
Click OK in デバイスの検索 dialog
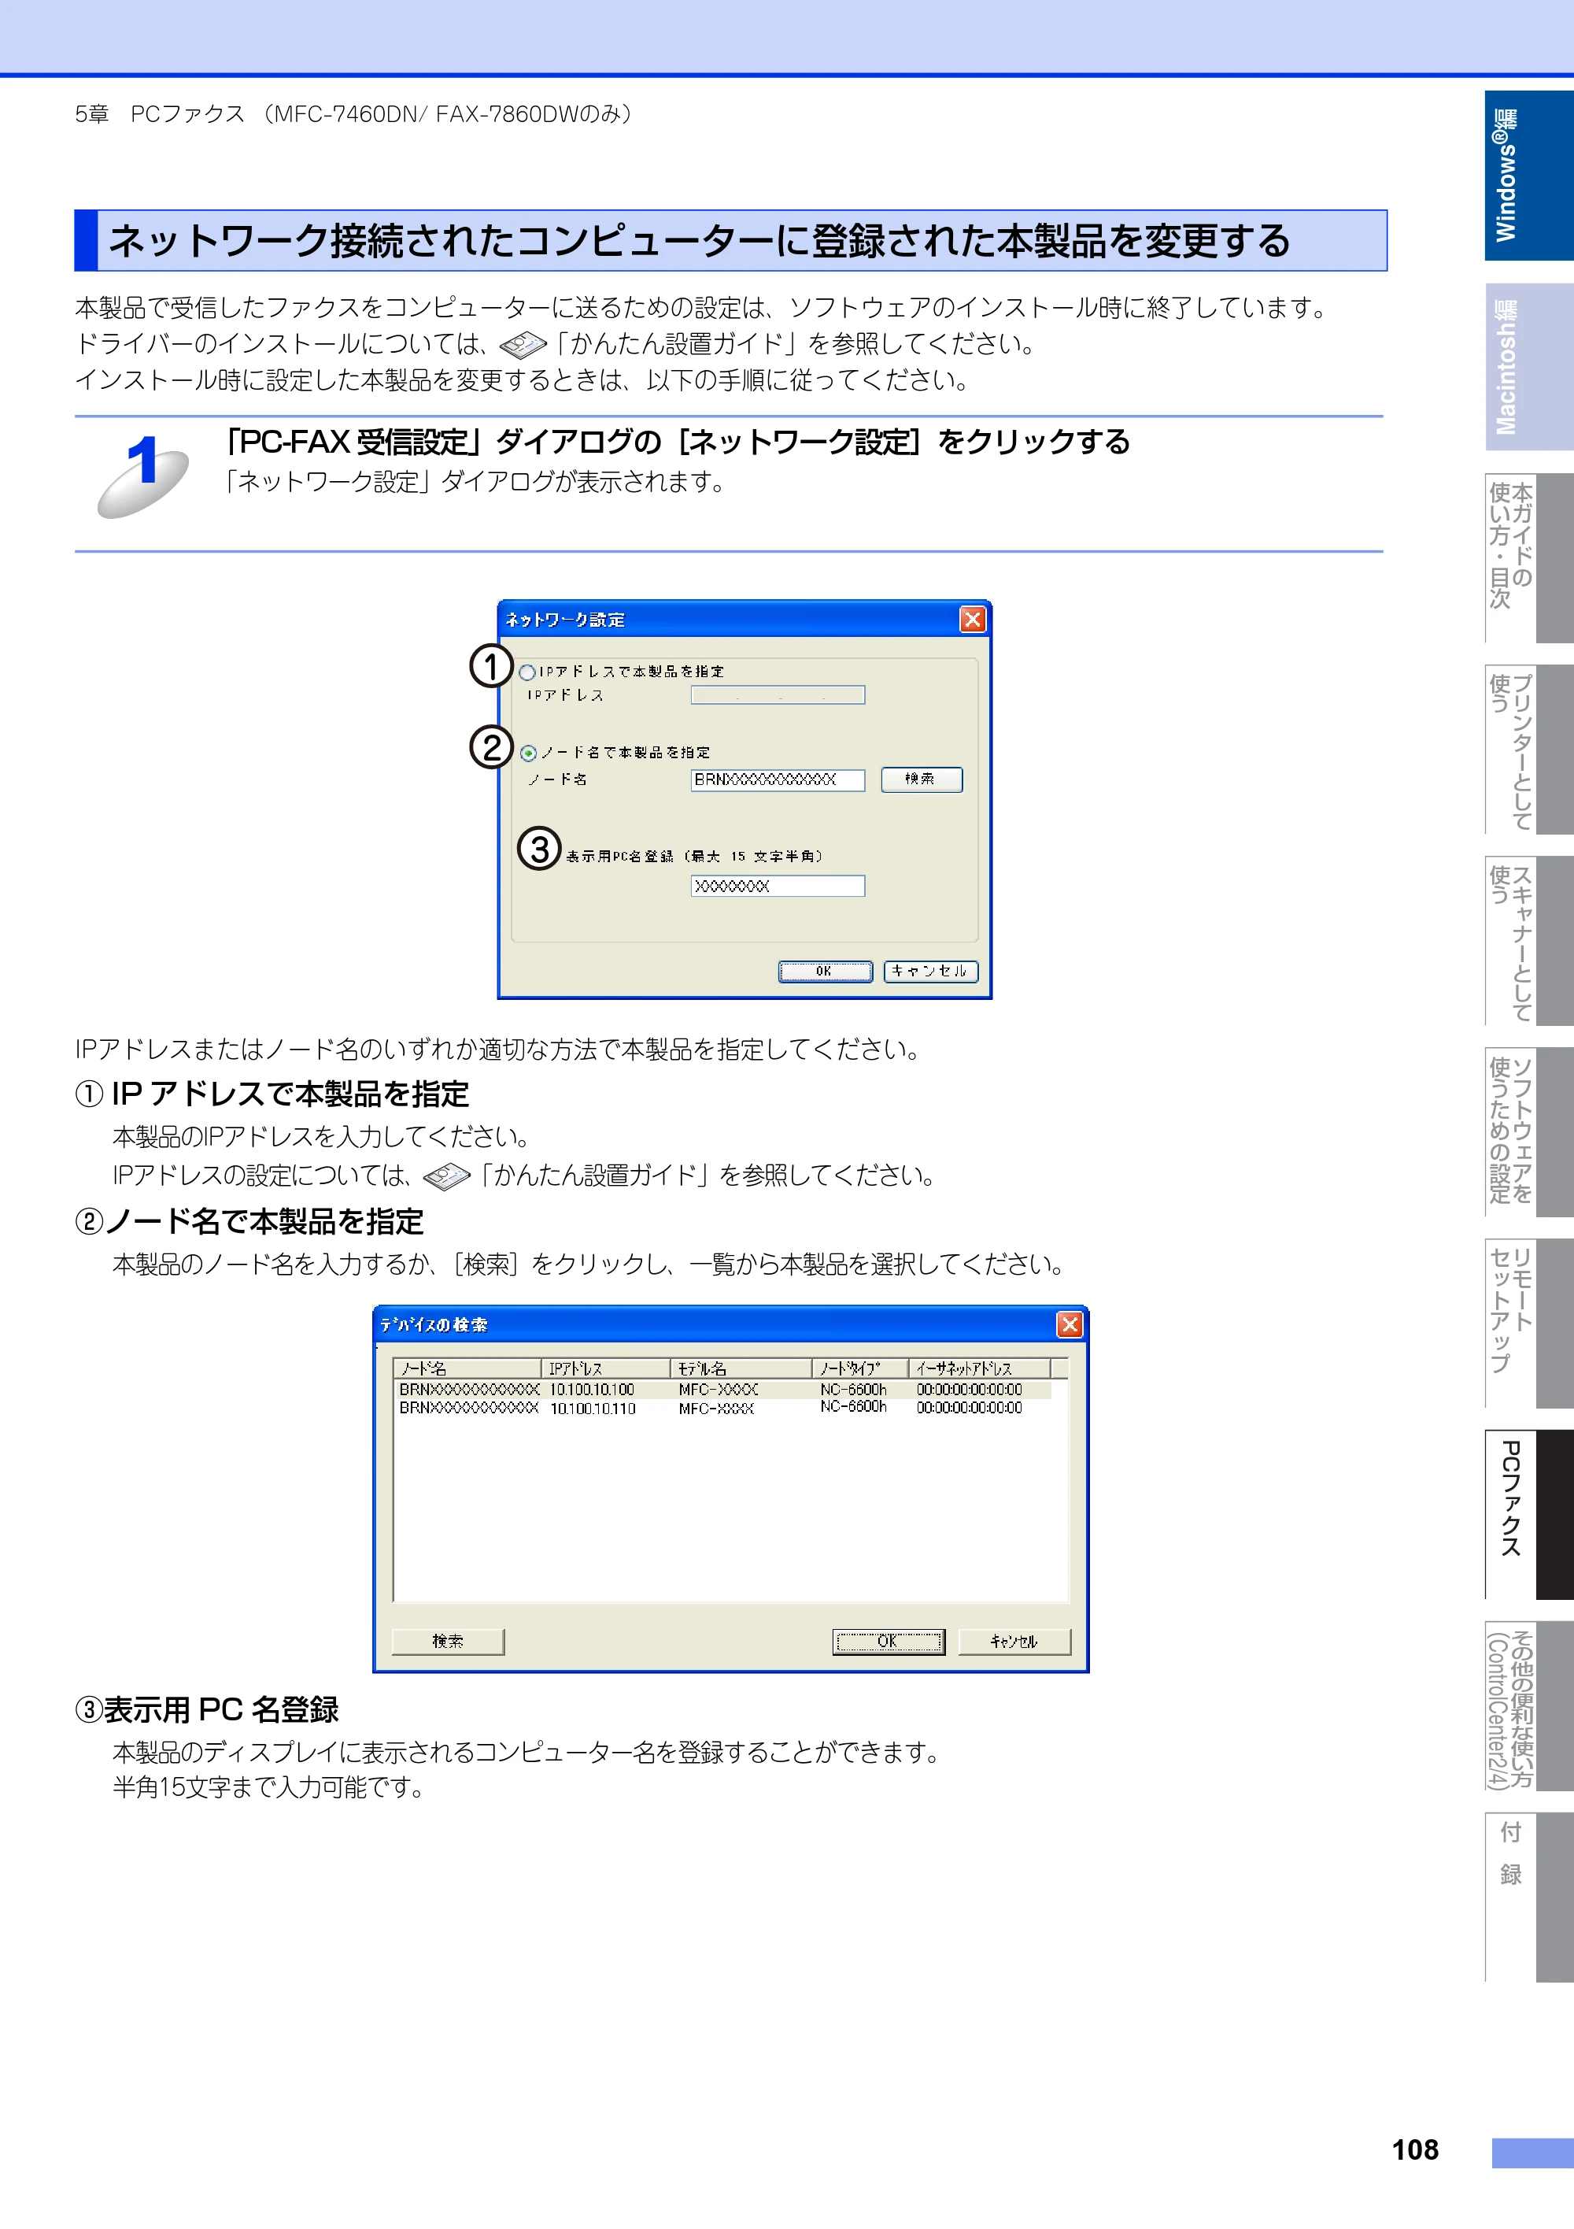coord(889,1642)
